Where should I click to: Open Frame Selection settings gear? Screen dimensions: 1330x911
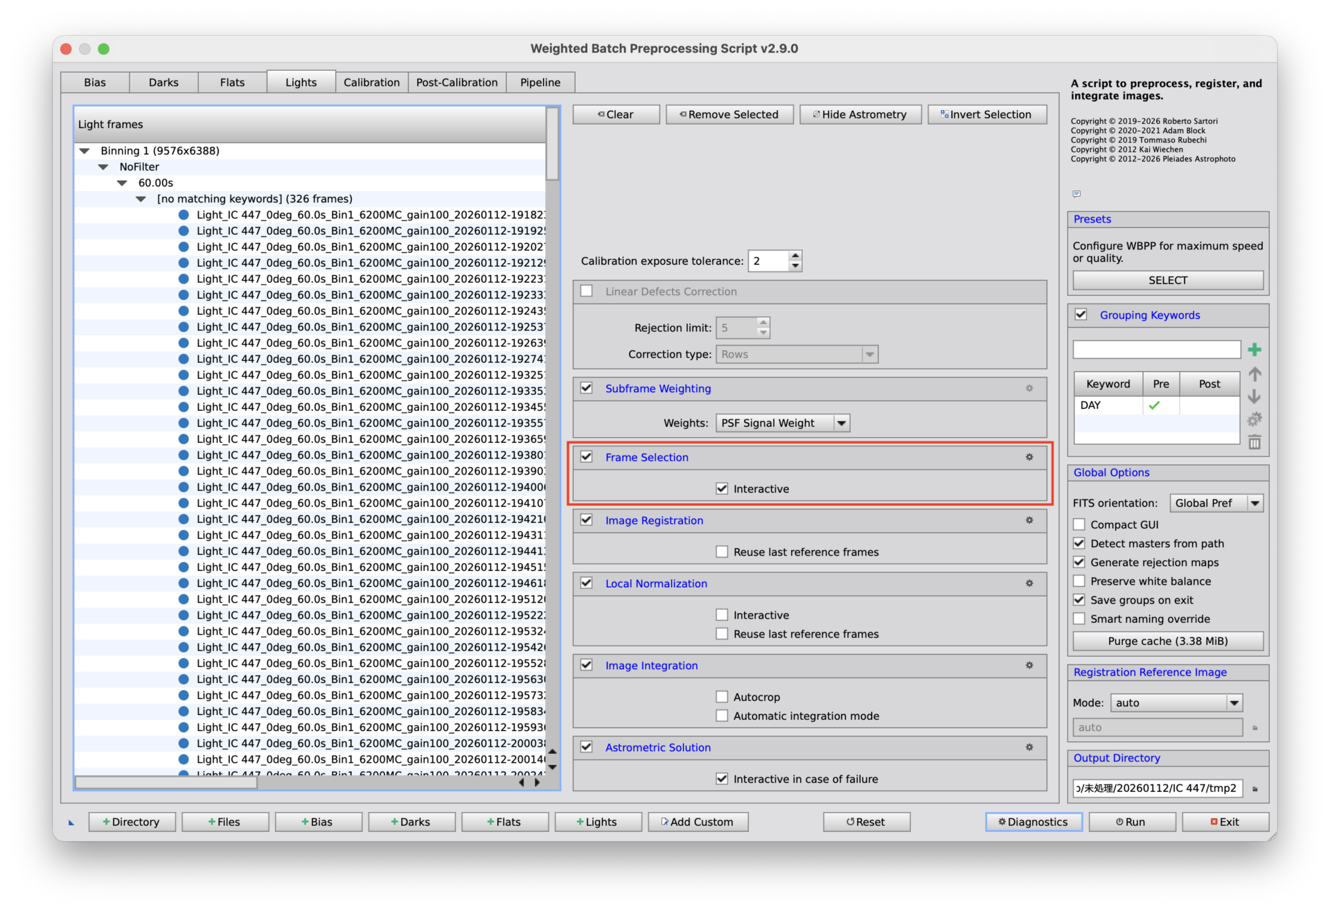pos(1029,457)
